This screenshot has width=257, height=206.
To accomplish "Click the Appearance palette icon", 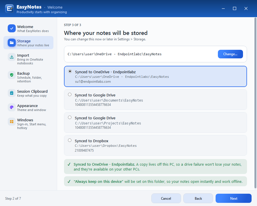I will pyautogui.click(x=12, y=107).
